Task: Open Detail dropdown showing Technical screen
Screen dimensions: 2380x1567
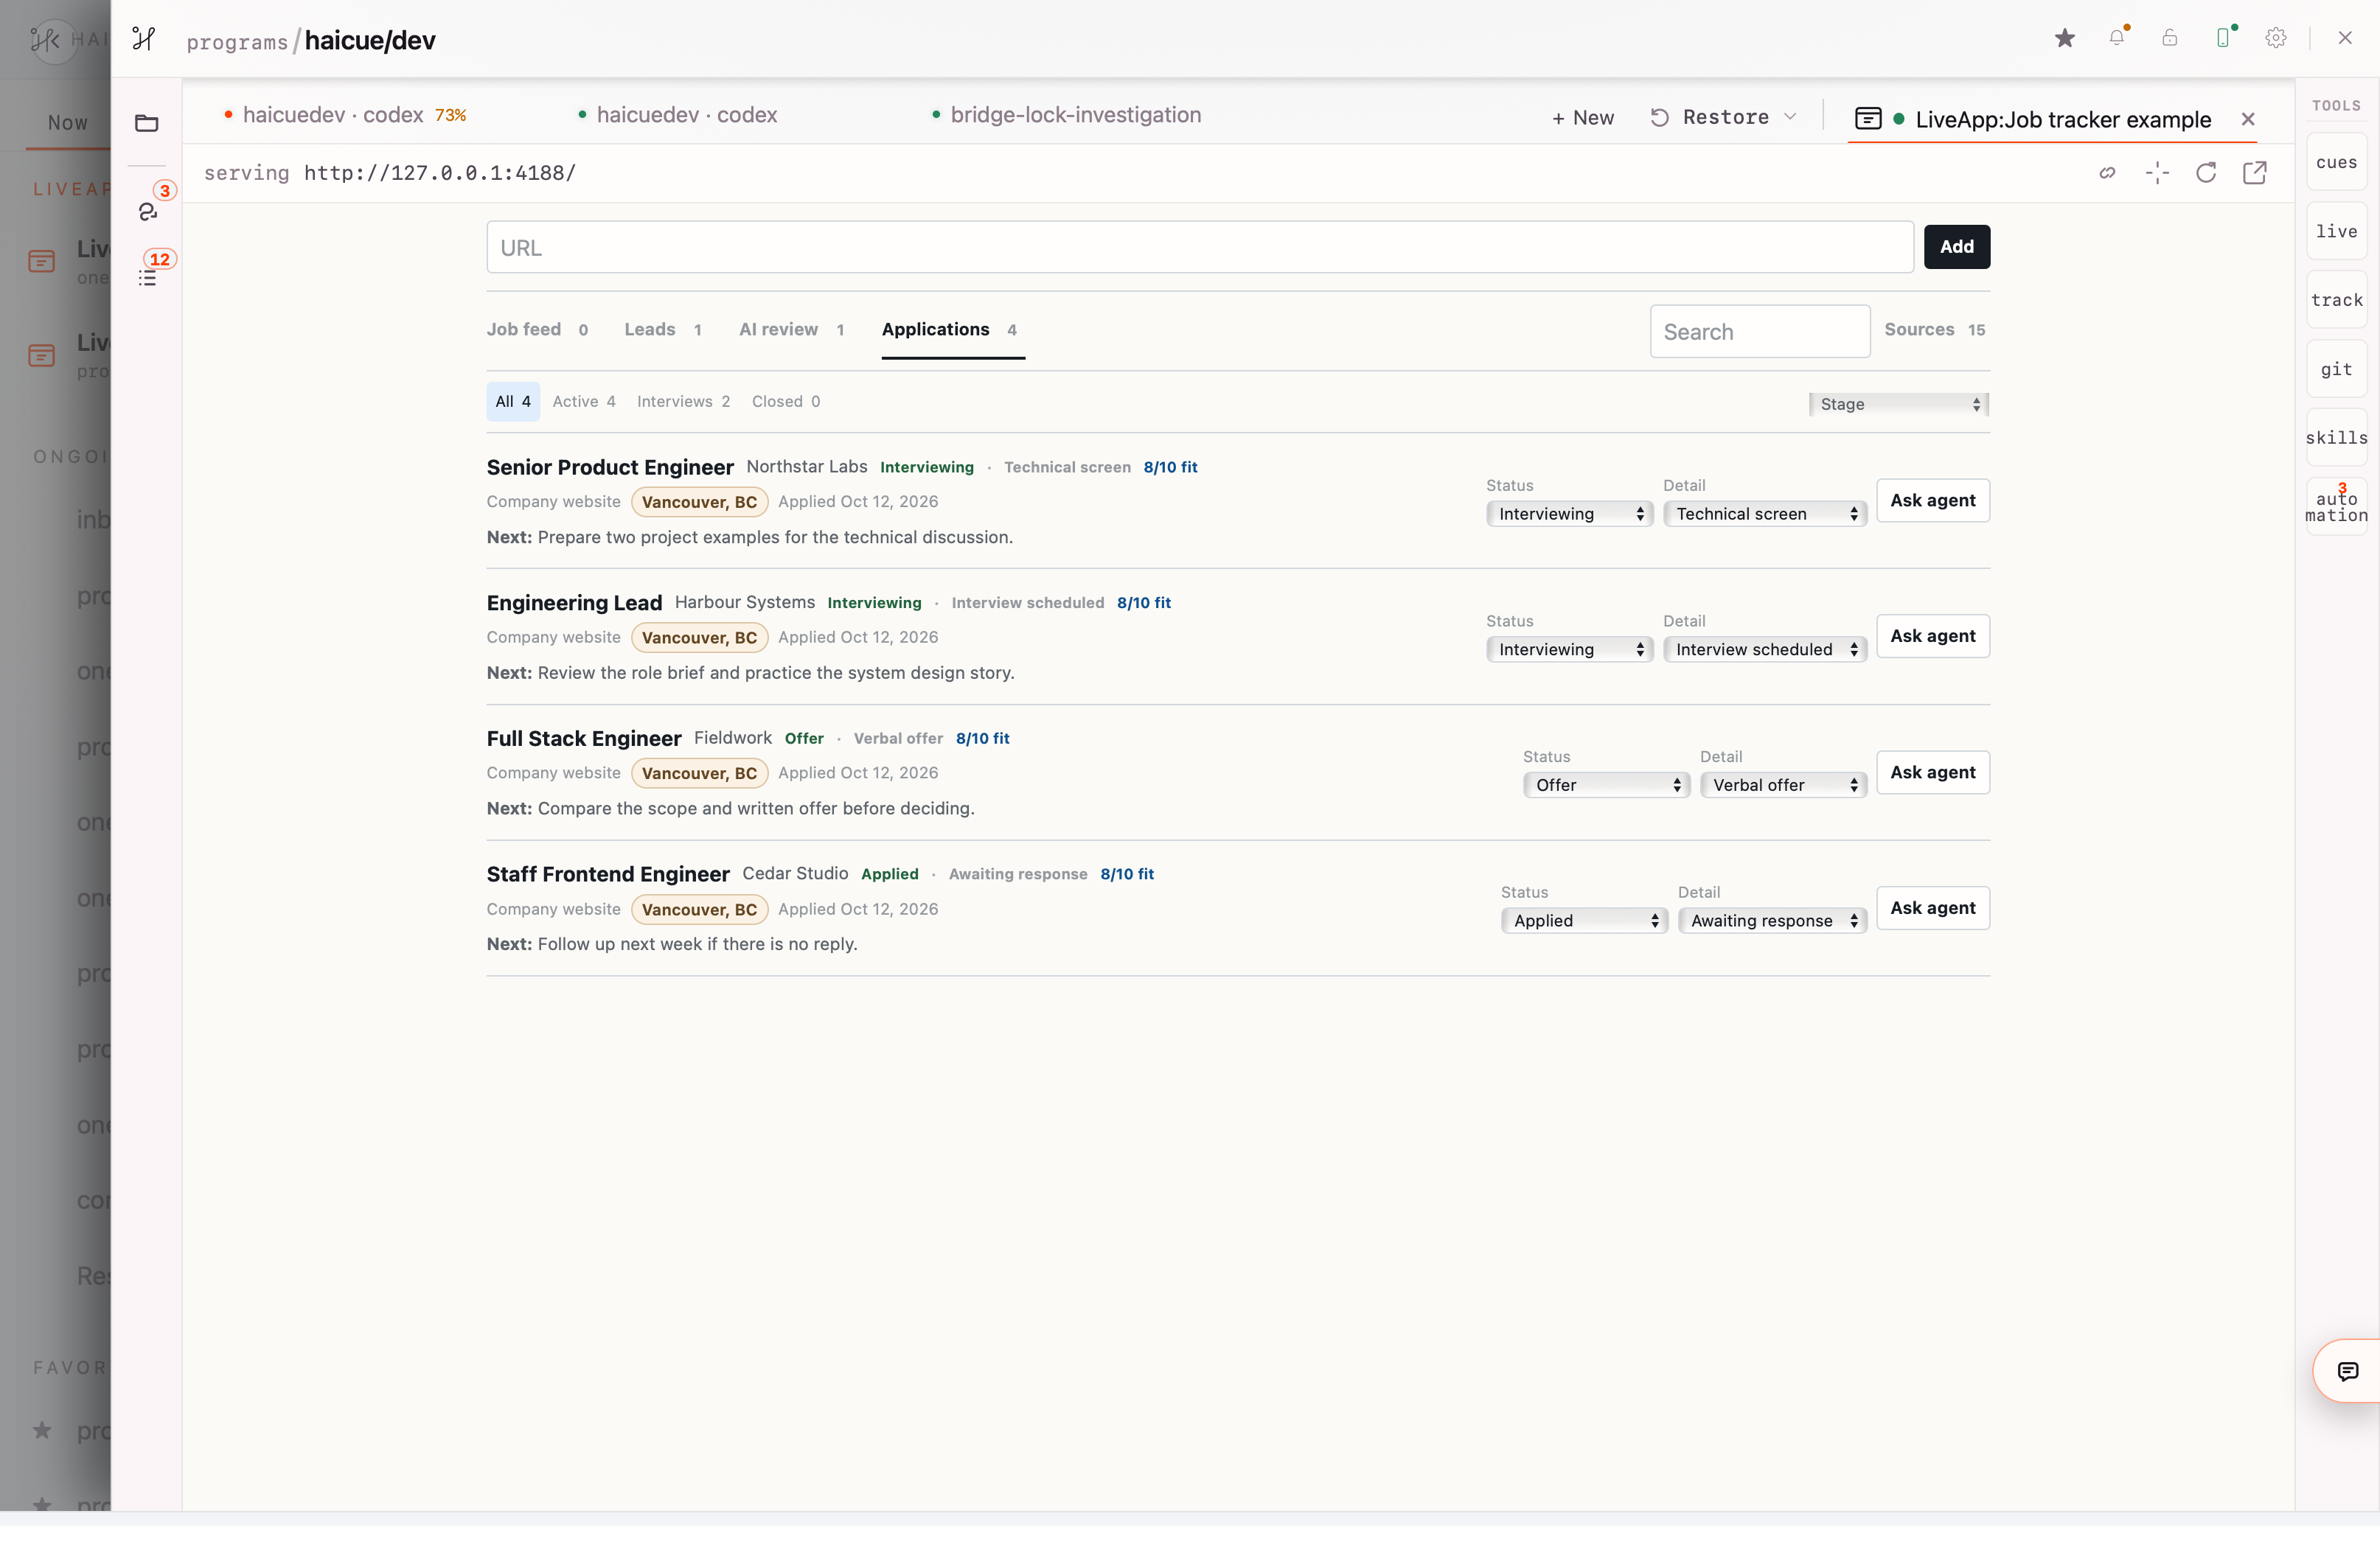Action: coord(1765,513)
